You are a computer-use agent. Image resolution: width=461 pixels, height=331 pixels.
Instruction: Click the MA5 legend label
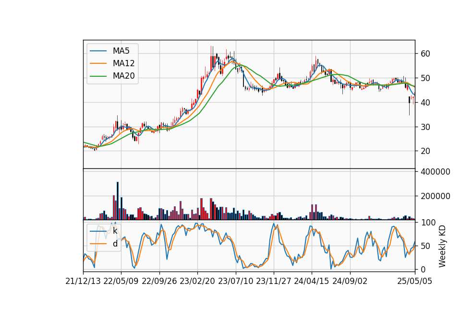click(x=121, y=51)
